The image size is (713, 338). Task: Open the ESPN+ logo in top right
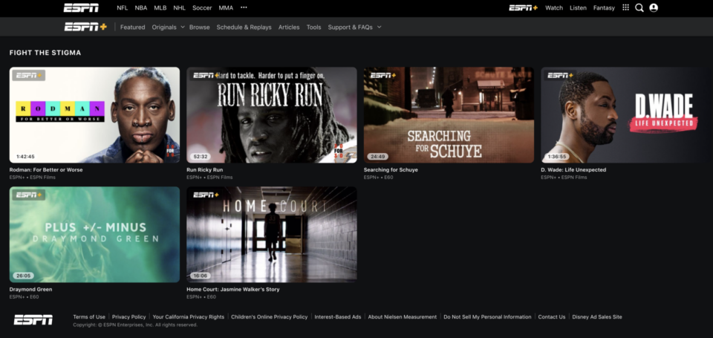click(x=523, y=7)
